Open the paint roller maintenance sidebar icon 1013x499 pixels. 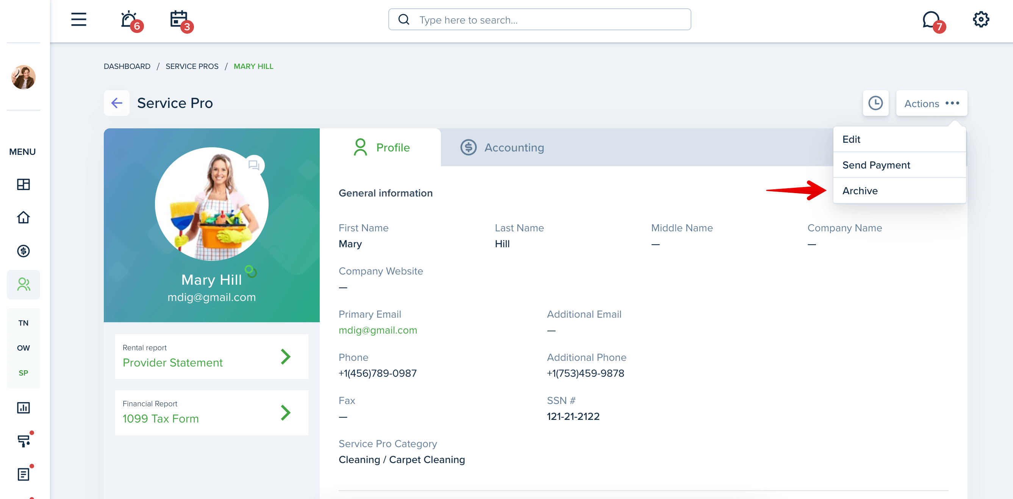point(24,440)
